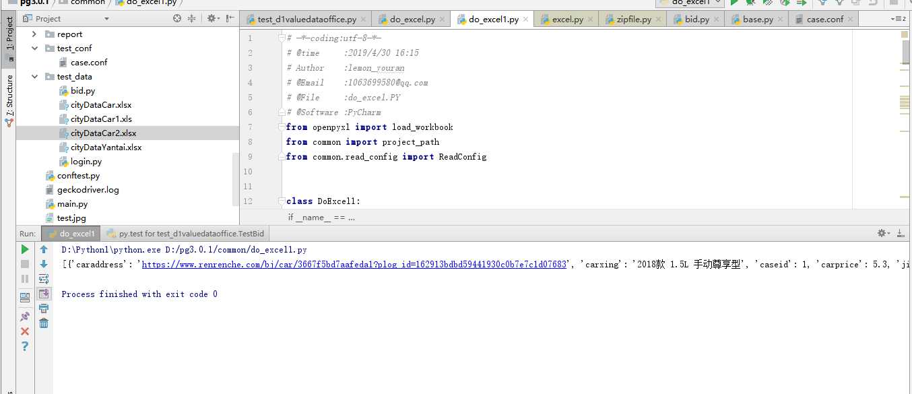Select py.test for test_d1valuedataoffice.TestBid run tab
Viewport: 912px width, 394px height.
coord(185,234)
